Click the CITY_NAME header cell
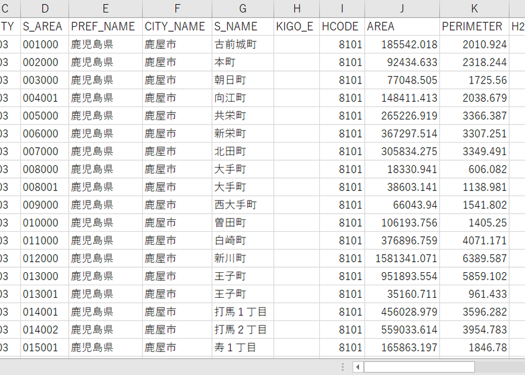The height and width of the screenshot is (375, 525). pyautogui.click(x=177, y=27)
